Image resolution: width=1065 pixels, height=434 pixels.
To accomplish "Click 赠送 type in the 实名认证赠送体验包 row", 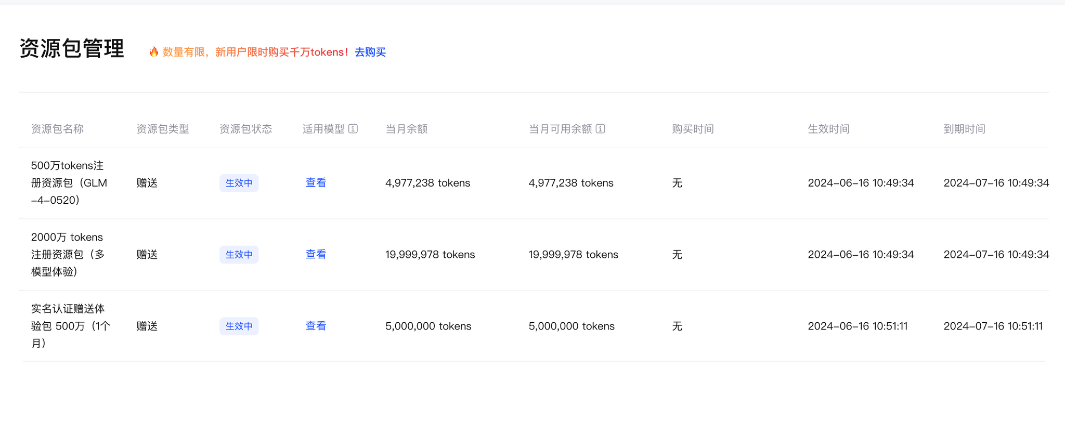I will coord(147,326).
